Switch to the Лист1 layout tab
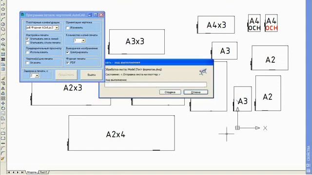This screenshot has height=175, width=312. pos(43,172)
